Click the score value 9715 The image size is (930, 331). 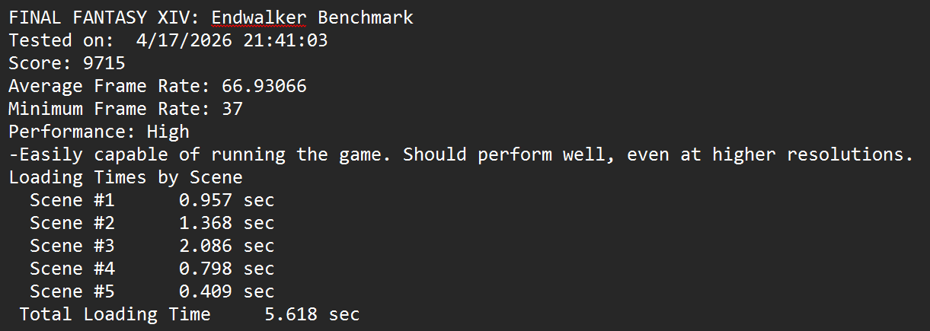[104, 63]
